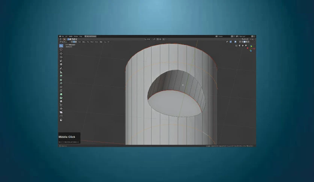Open the Face menu in viewport header

point(105,42)
